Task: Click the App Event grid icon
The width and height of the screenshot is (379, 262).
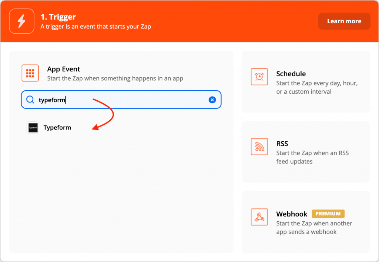Action: tap(30, 73)
